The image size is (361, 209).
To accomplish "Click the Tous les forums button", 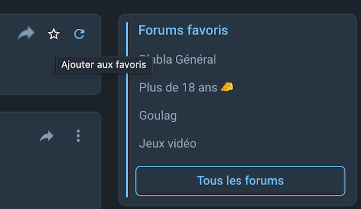I will [x=240, y=181].
